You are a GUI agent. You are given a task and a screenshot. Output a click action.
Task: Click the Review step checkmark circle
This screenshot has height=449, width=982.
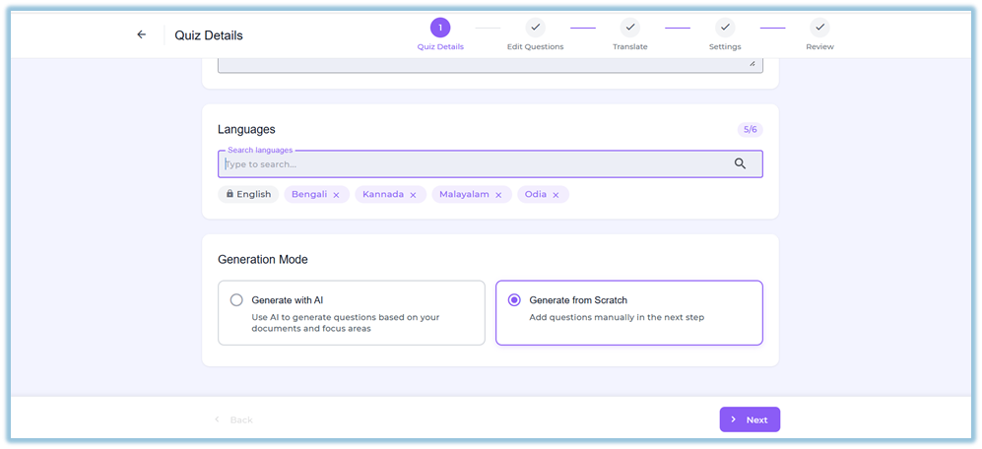coord(819,28)
